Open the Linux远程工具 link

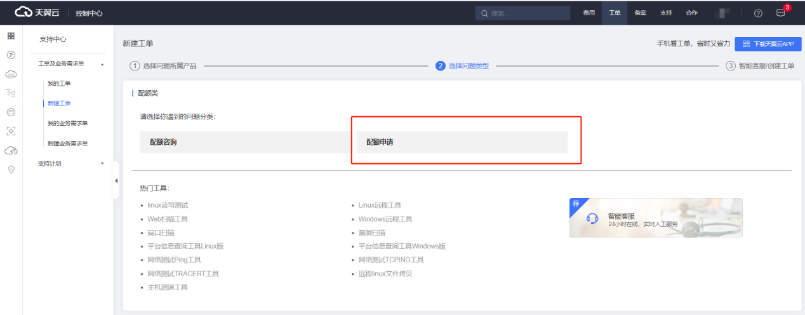pos(380,205)
